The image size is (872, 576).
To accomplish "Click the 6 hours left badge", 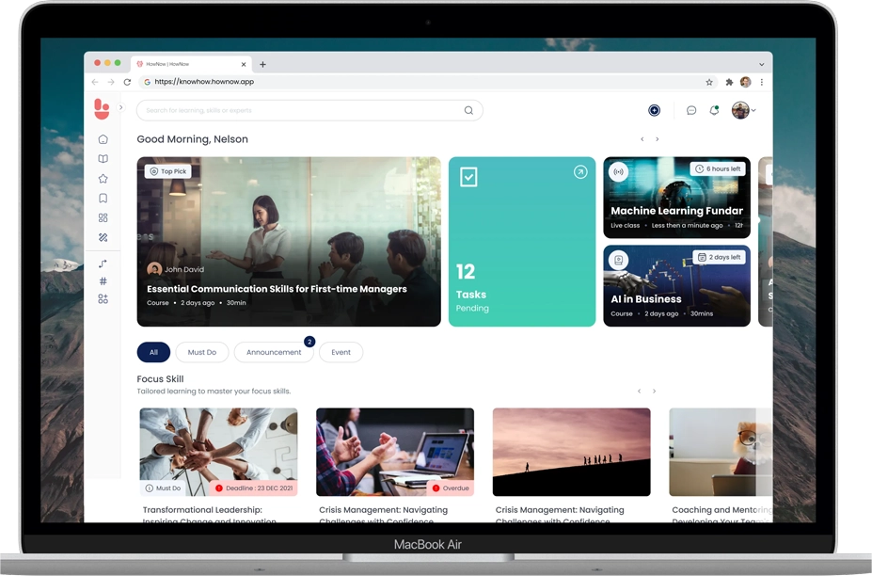I will point(718,168).
